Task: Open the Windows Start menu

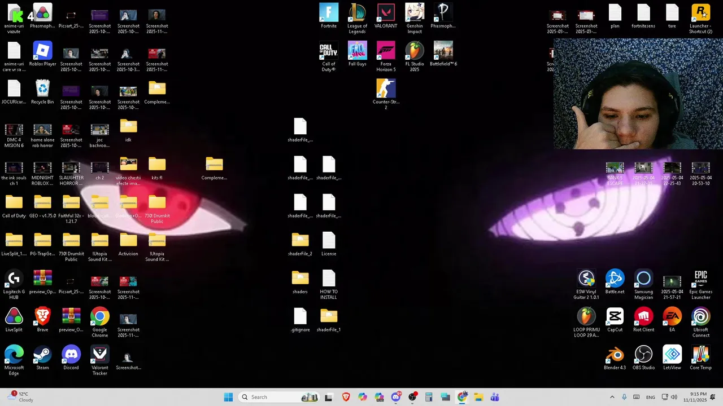Action: click(x=228, y=397)
